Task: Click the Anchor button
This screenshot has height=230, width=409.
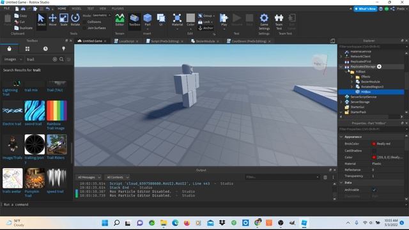Action: 206,28
